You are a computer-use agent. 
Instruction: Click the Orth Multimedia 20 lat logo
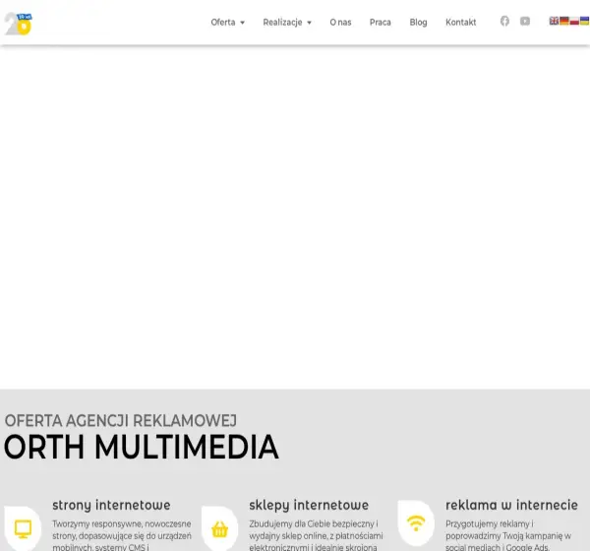(x=18, y=24)
